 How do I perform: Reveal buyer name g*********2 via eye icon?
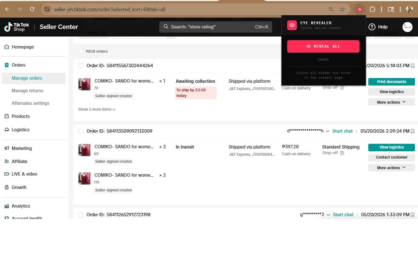(328, 215)
